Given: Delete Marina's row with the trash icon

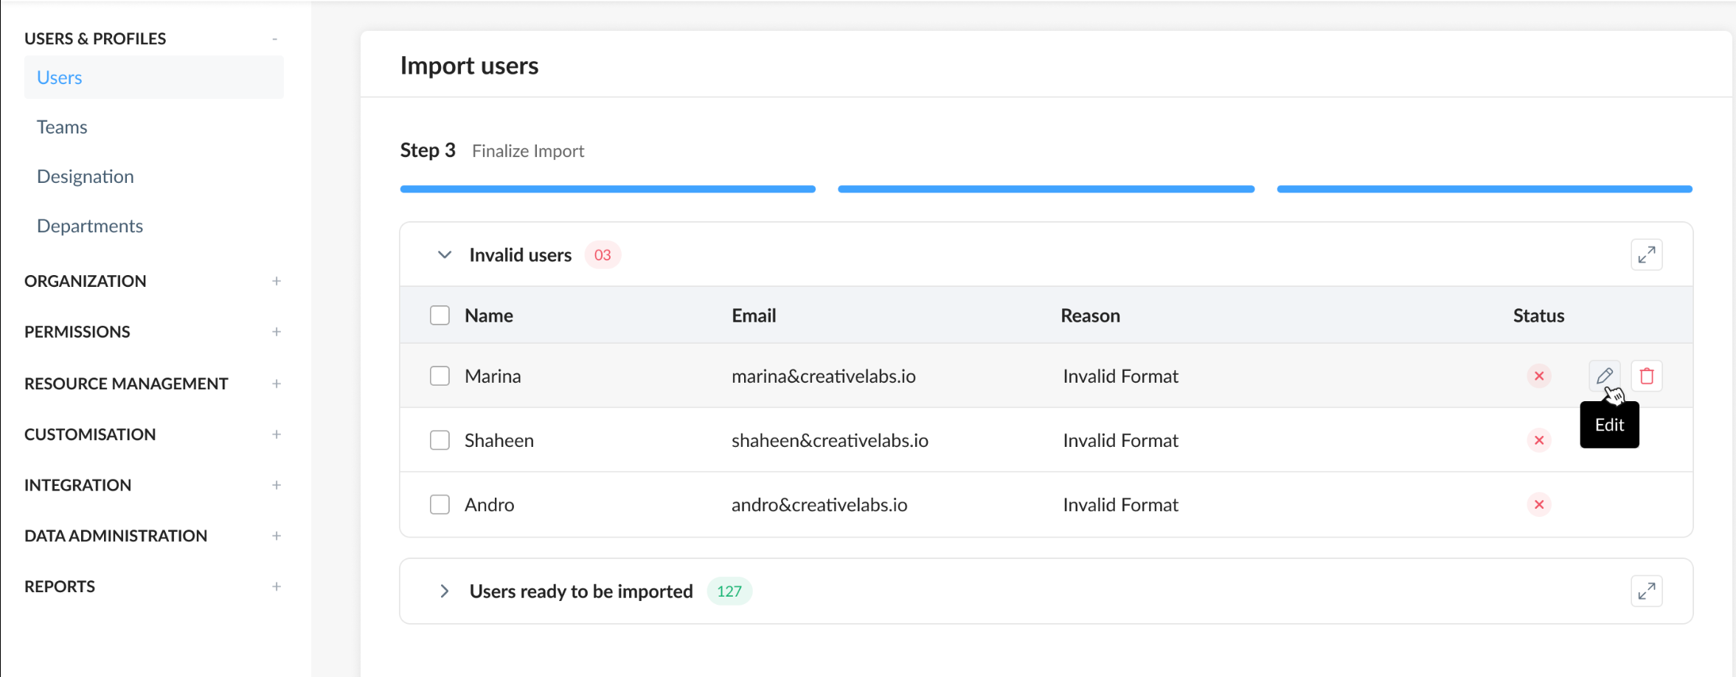Looking at the screenshot, I should coord(1647,376).
